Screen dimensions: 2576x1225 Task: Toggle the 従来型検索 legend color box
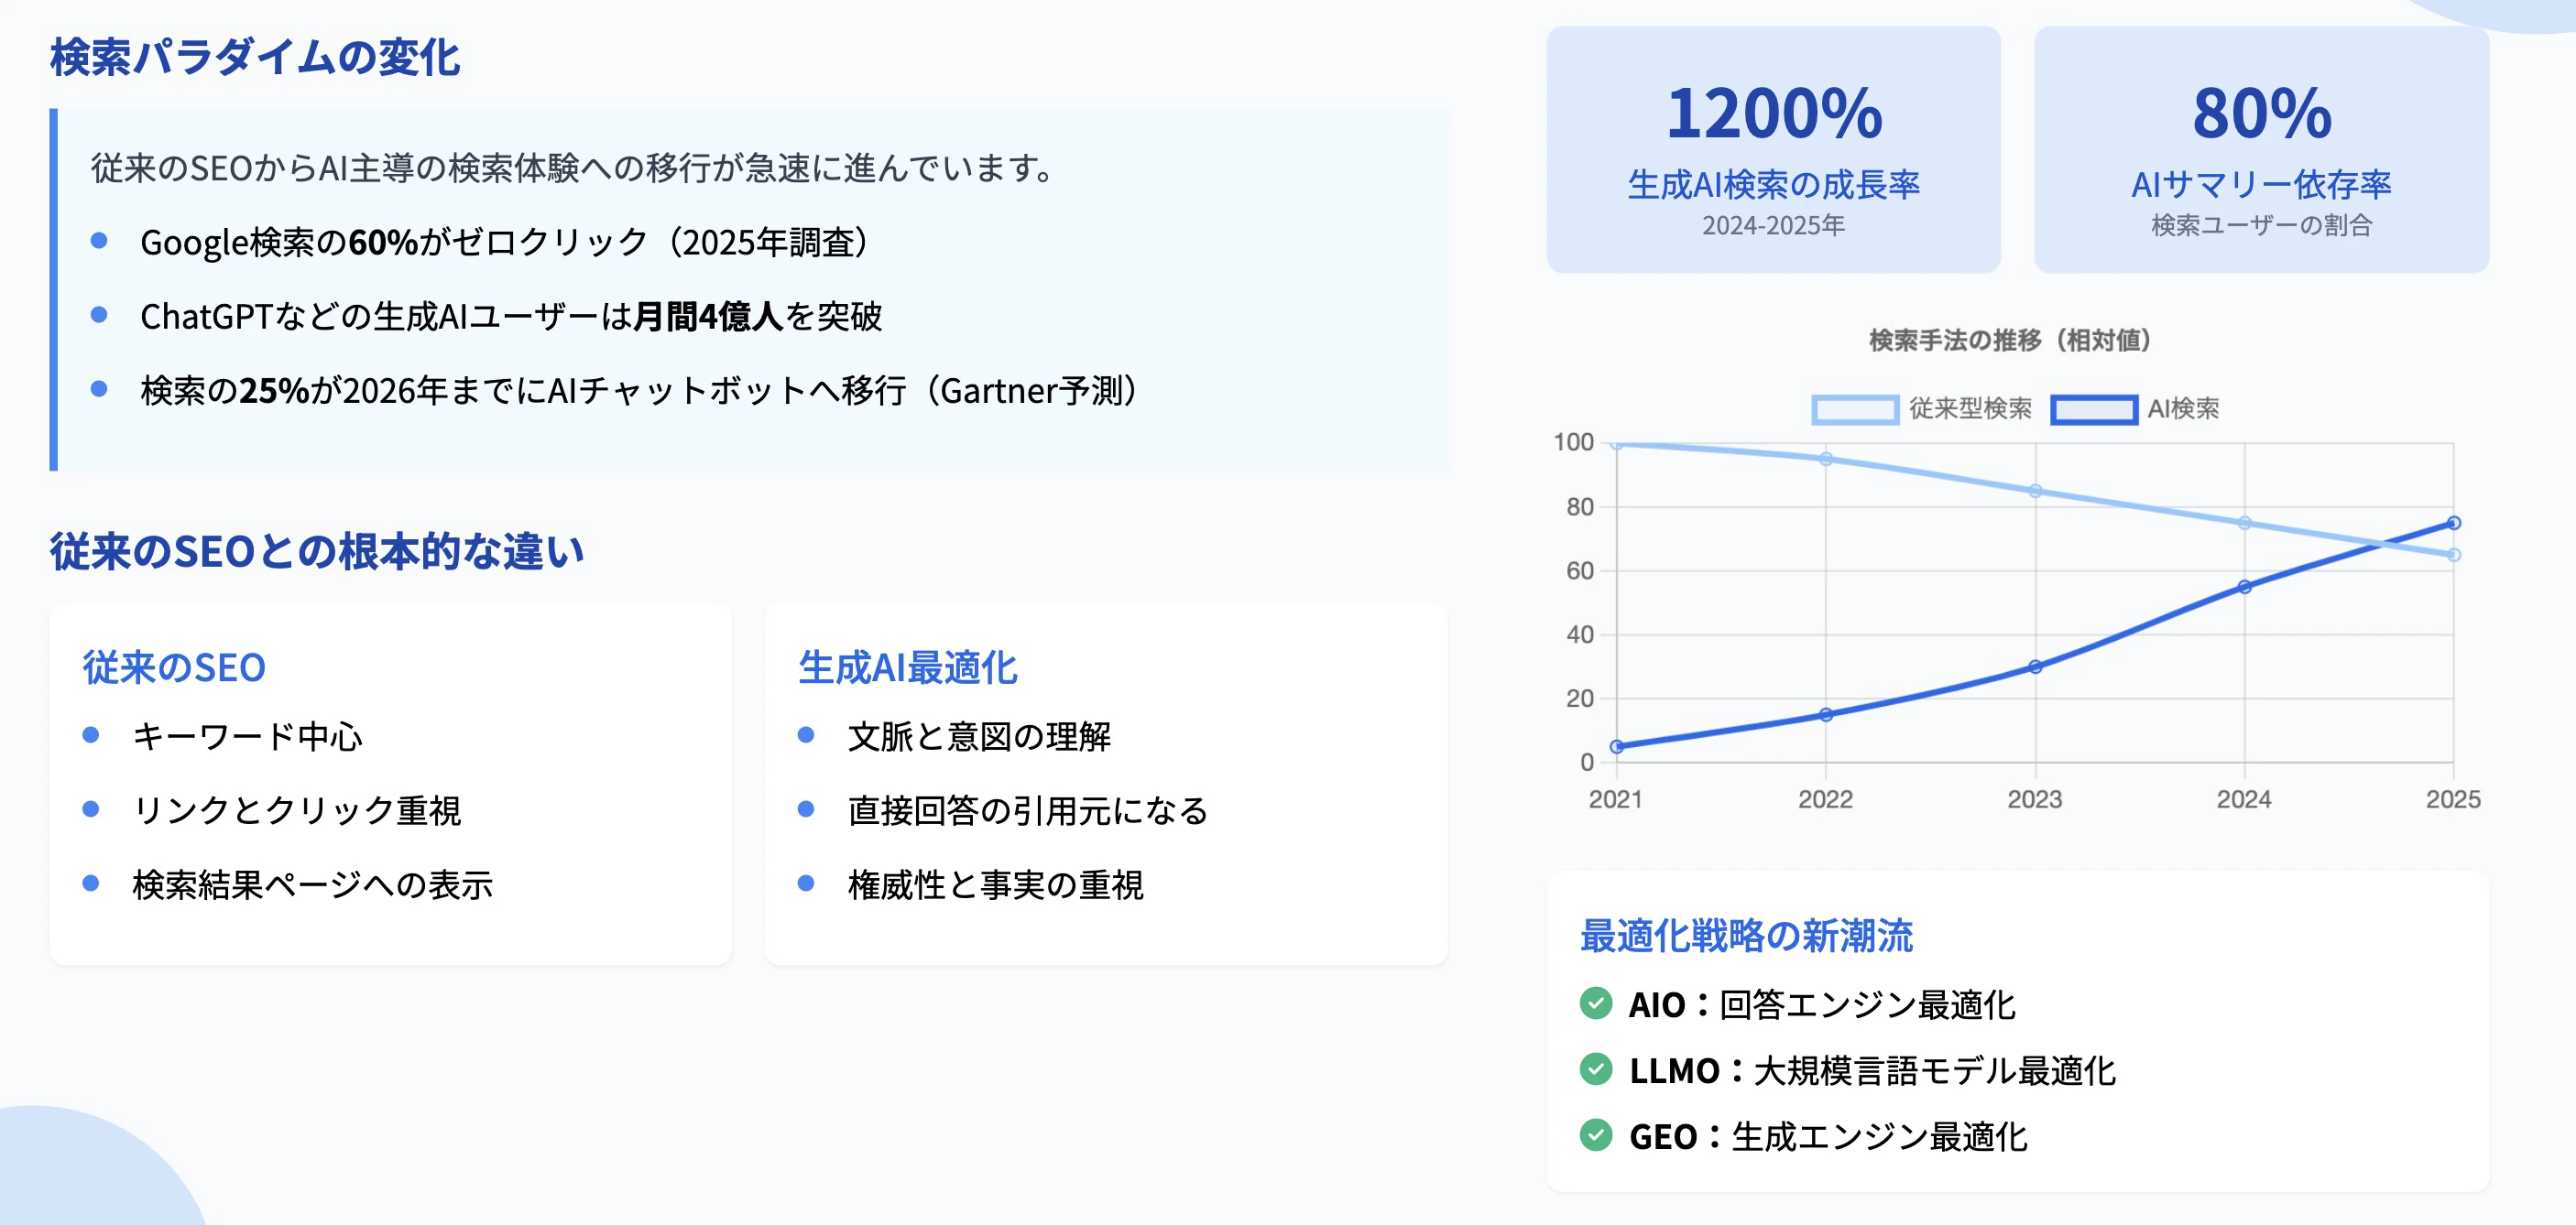point(1854,408)
